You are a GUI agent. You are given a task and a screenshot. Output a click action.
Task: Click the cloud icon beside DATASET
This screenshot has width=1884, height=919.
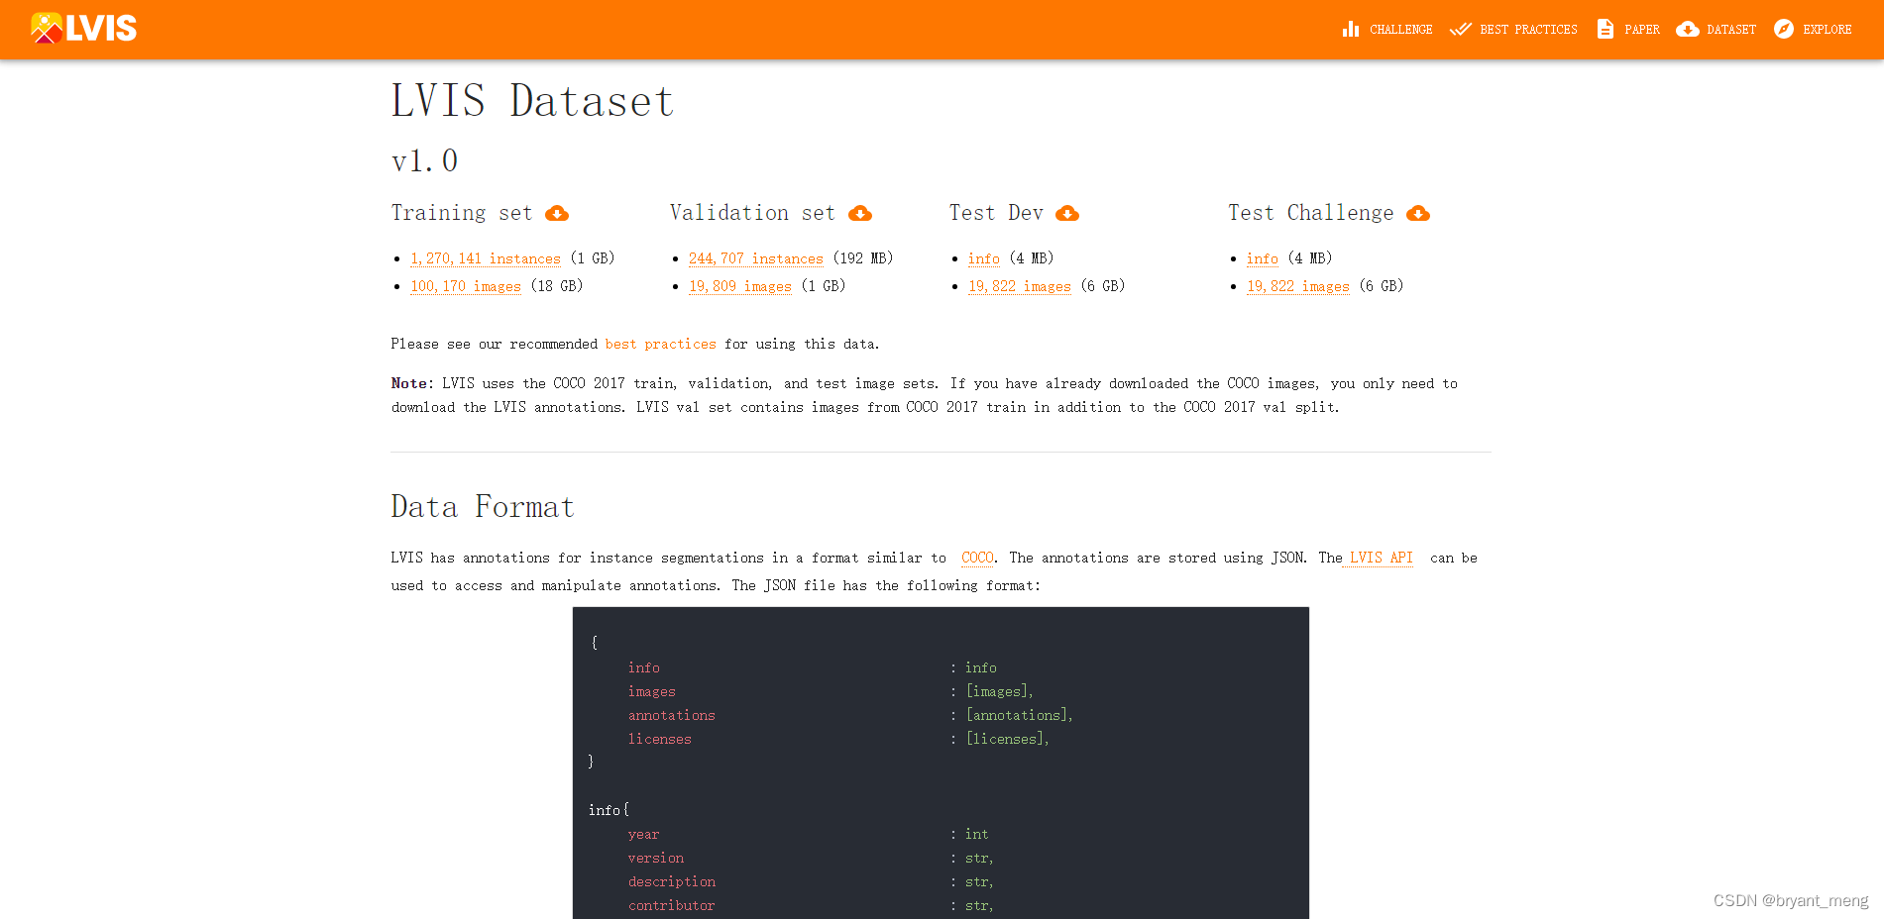click(1686, 29)
